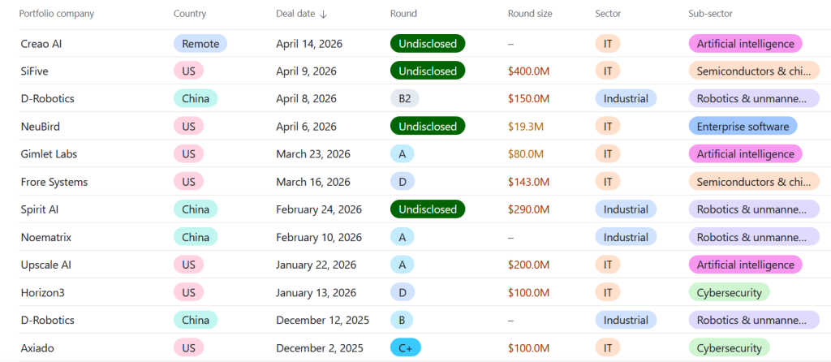Sort by the Round size column header
This screenshot has width=831, height=362.
(x=530, y=14)
